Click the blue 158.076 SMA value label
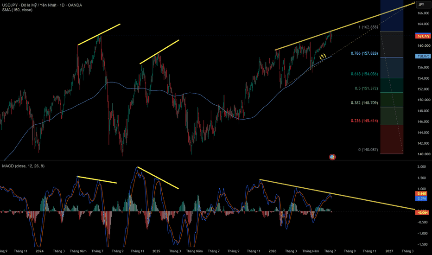 pyautogui.click(x=423, y=56)
